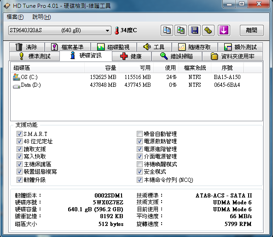Click the HD Tune Pro title bar icon
This screenshot has width=273, height=237.
(7, 6)
